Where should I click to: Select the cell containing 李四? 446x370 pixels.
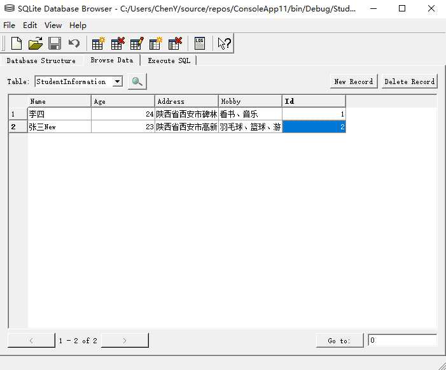(x=59, y=114)
